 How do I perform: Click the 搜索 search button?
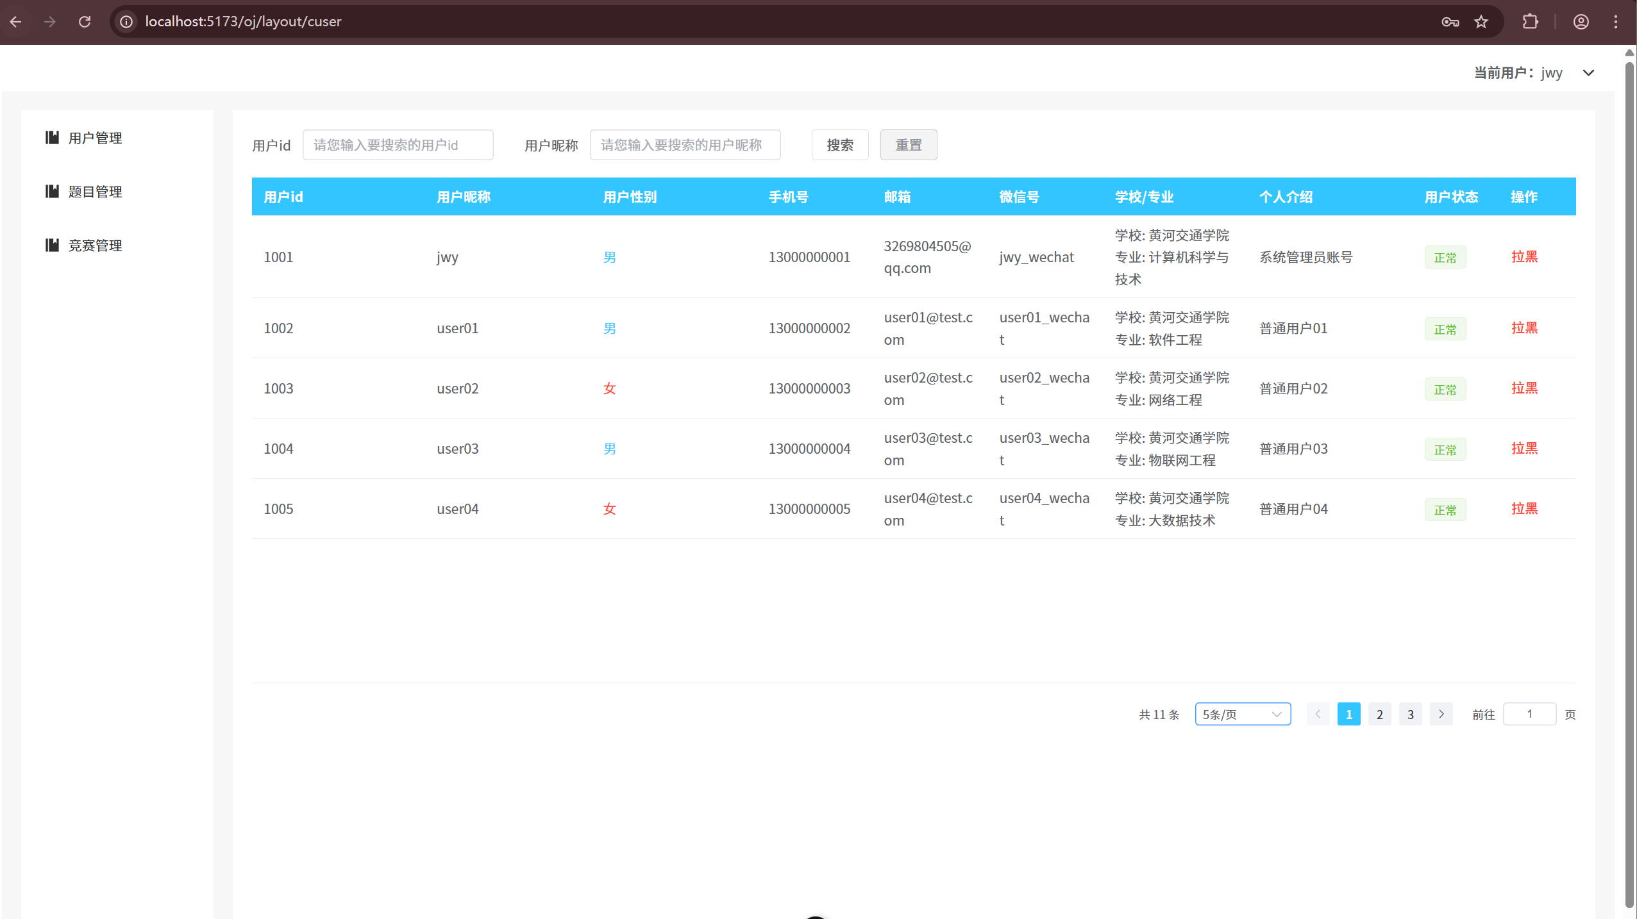[x=839, y=145]
